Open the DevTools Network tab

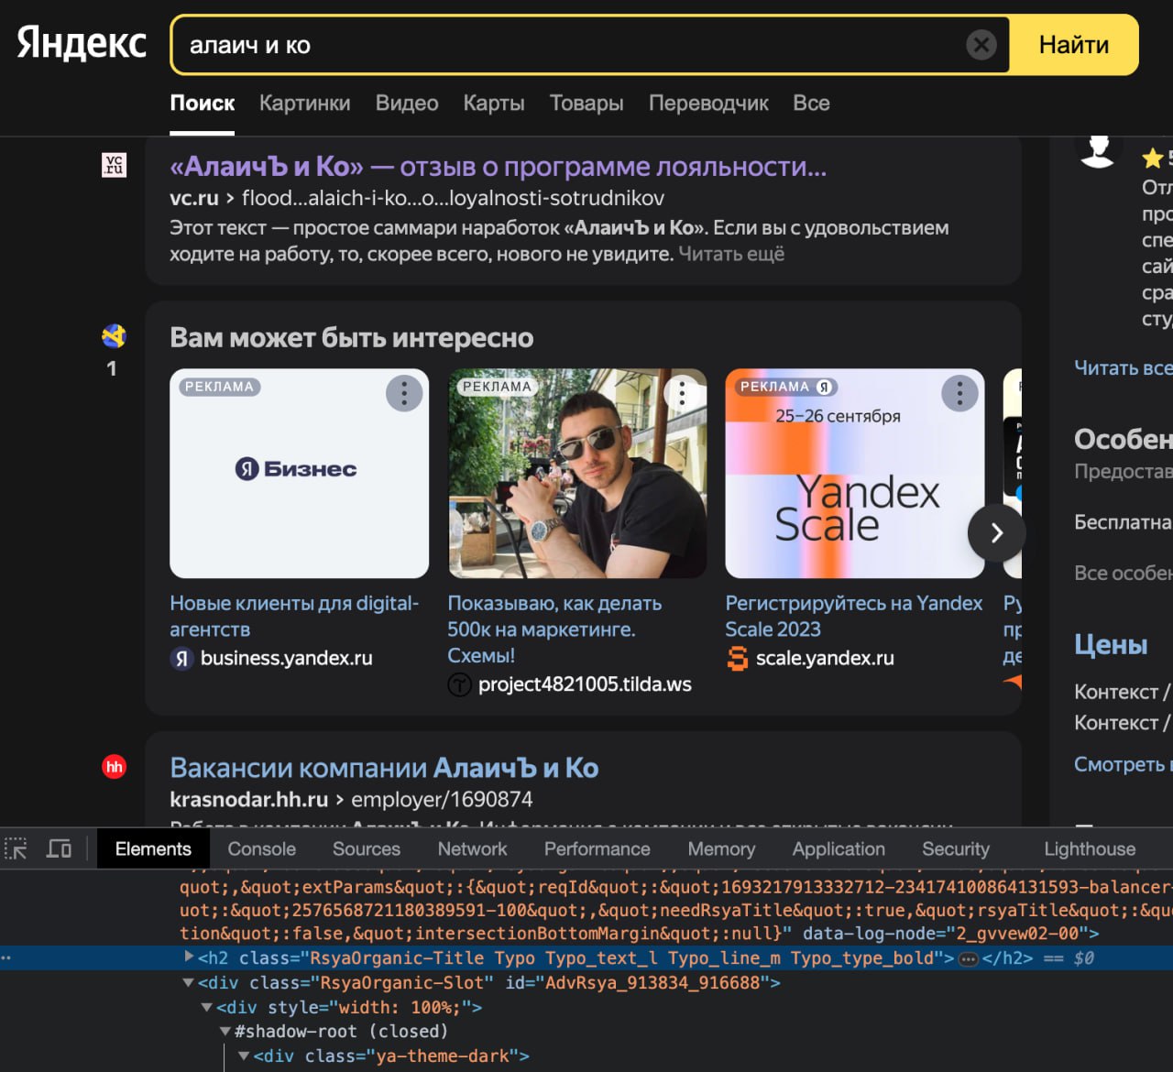[472, 848]
